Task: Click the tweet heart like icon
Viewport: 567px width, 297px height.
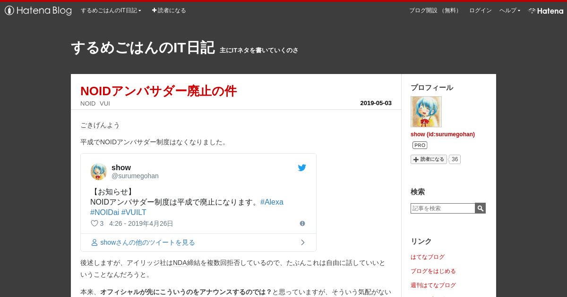Action: [x=94, y=223]
